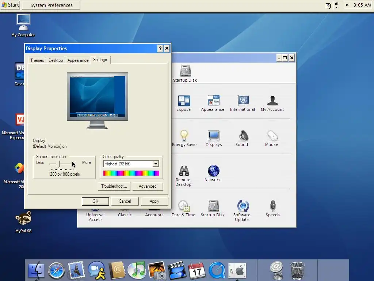374x281 pixels.
Task: Open International preferences icon
Action: (x=243, y=103)
